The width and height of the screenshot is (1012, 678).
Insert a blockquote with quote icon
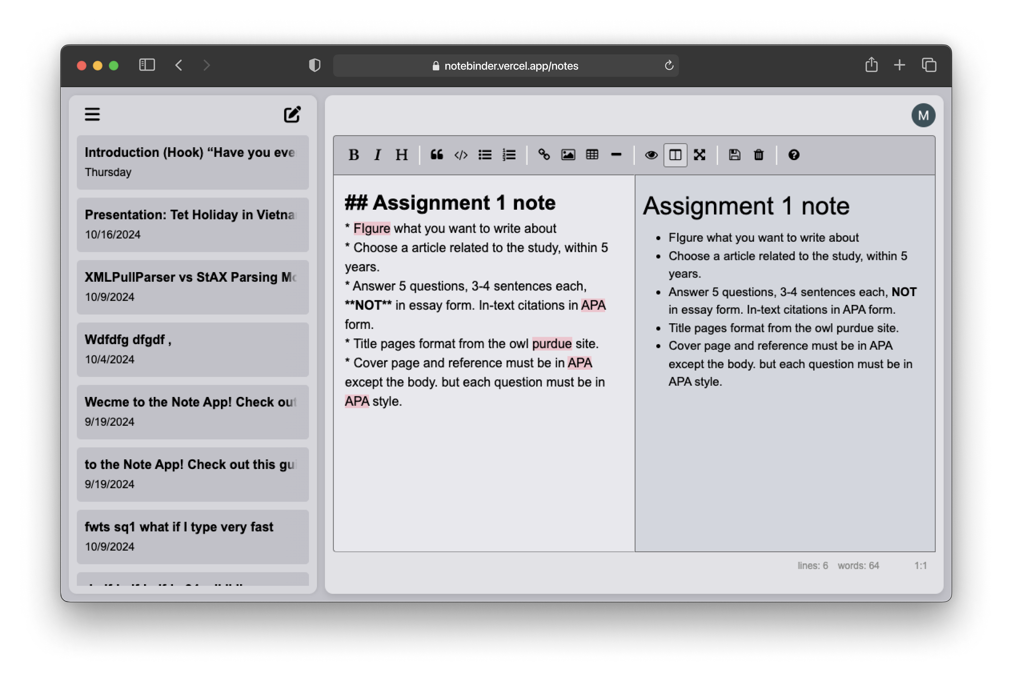pos(436,155)
